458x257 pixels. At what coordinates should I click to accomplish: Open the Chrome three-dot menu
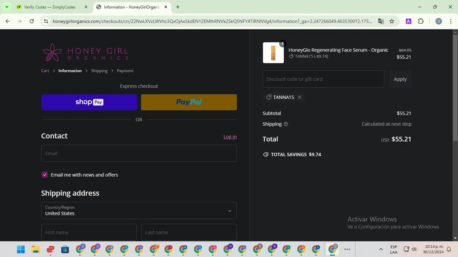[451, 21]
